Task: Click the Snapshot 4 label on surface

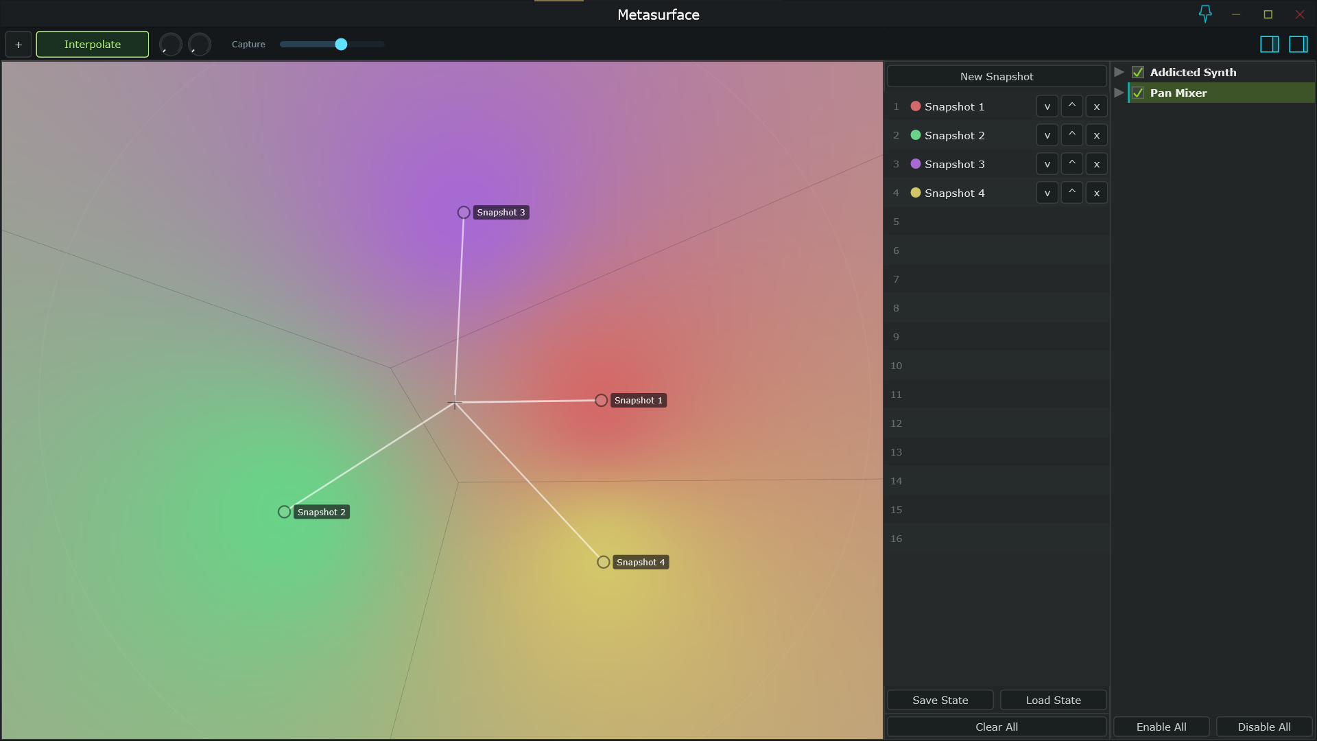Action: [x=641, y=563]
